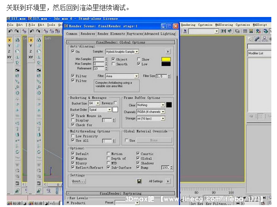This screenshot has height=207, width=277.
Task: Switch to the Hierarchy command panel tab
Action: (x=264, y=39)
